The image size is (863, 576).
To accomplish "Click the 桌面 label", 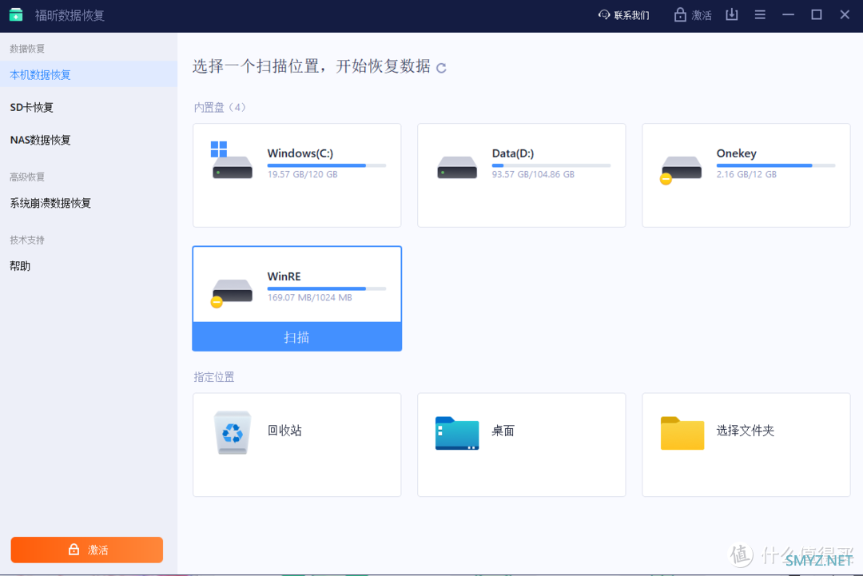I will pos(503,431).
